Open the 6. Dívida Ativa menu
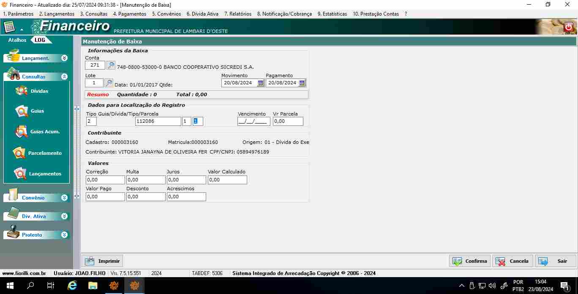The height and width of the screenshot is (294, 578). point(202,14)
